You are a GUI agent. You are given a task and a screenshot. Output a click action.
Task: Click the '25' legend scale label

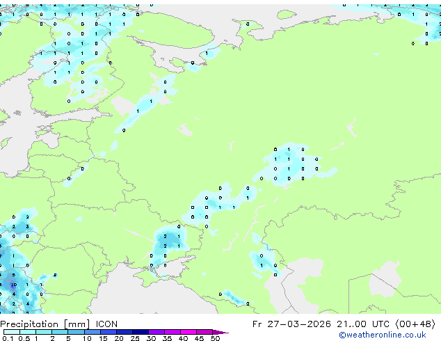click(x=135, y=338)
